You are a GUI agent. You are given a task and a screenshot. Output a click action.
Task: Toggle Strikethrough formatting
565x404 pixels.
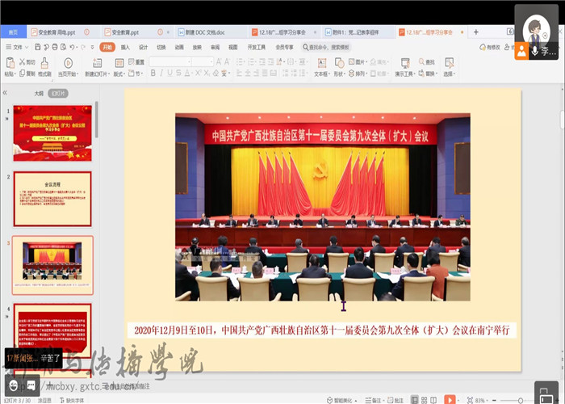tap(178, 74)
